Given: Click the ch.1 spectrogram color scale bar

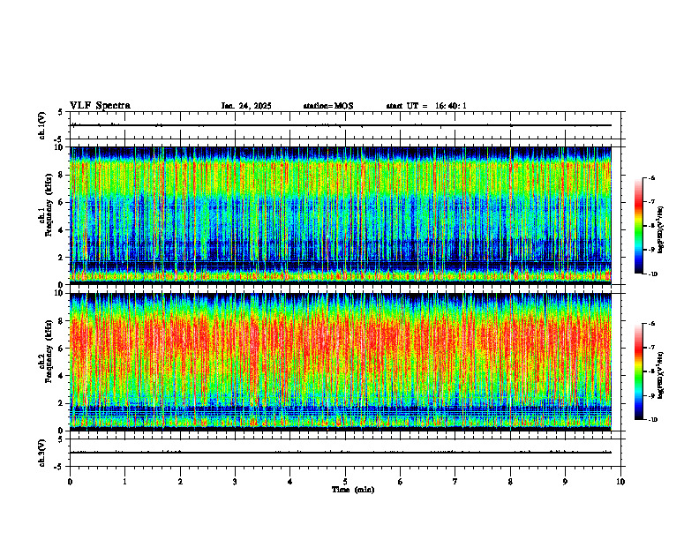Looking at the screenshot, I should pyautogui.click(x=639, y=226).
